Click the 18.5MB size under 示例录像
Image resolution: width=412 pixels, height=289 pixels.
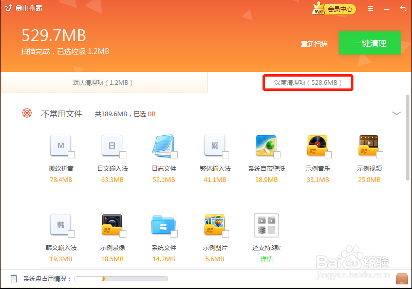click(x=112, y=259)
